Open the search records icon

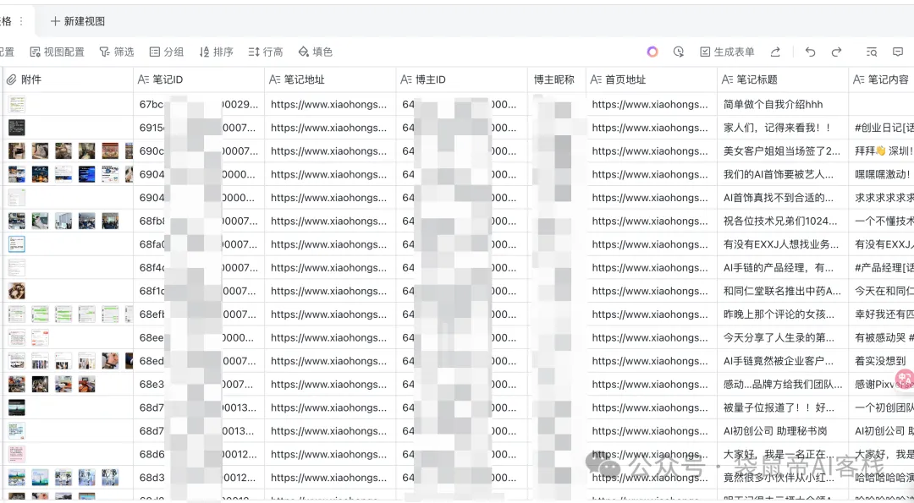click(x=872, y=52)
